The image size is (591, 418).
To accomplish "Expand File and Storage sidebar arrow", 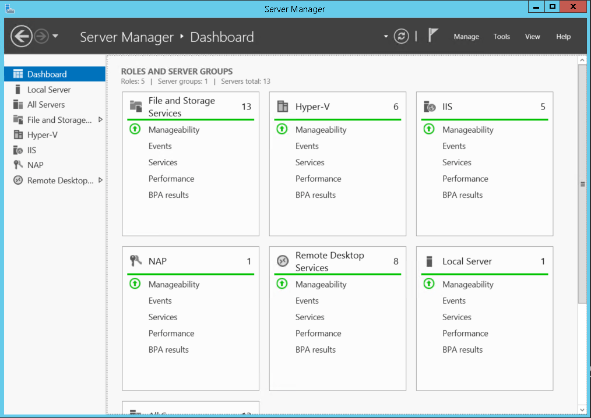I will tap(100, 119).
